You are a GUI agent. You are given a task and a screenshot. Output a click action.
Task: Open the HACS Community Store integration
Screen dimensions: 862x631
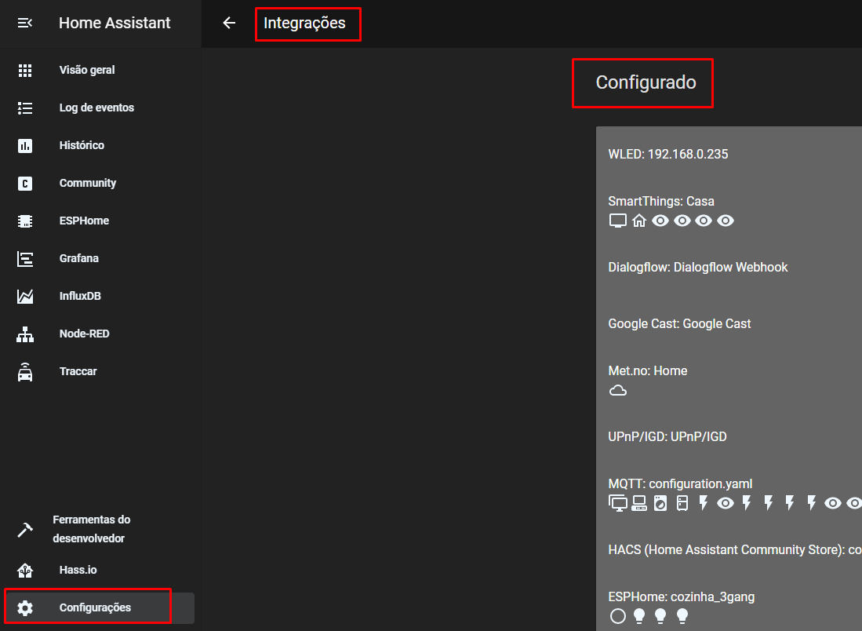734,550
